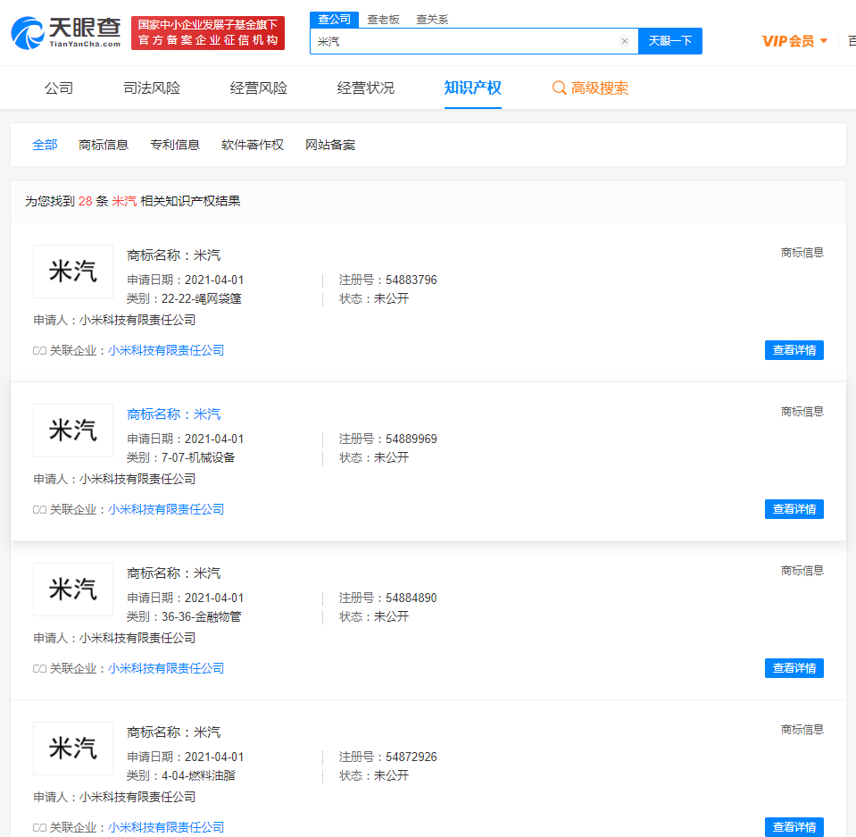Open 小米科技有限责任公司 link in 54883796 row

tap(166, 351)
